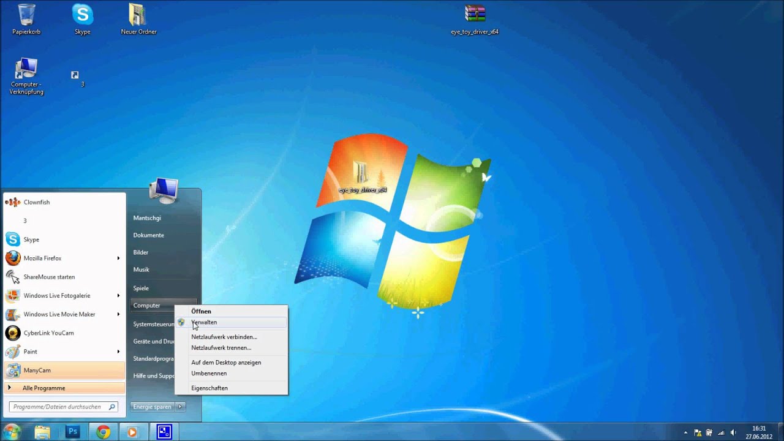The width and height of the screenshot is (784, 441).
Task: Open Windows Explorer from the taskbar
Action: pos(42,432)
